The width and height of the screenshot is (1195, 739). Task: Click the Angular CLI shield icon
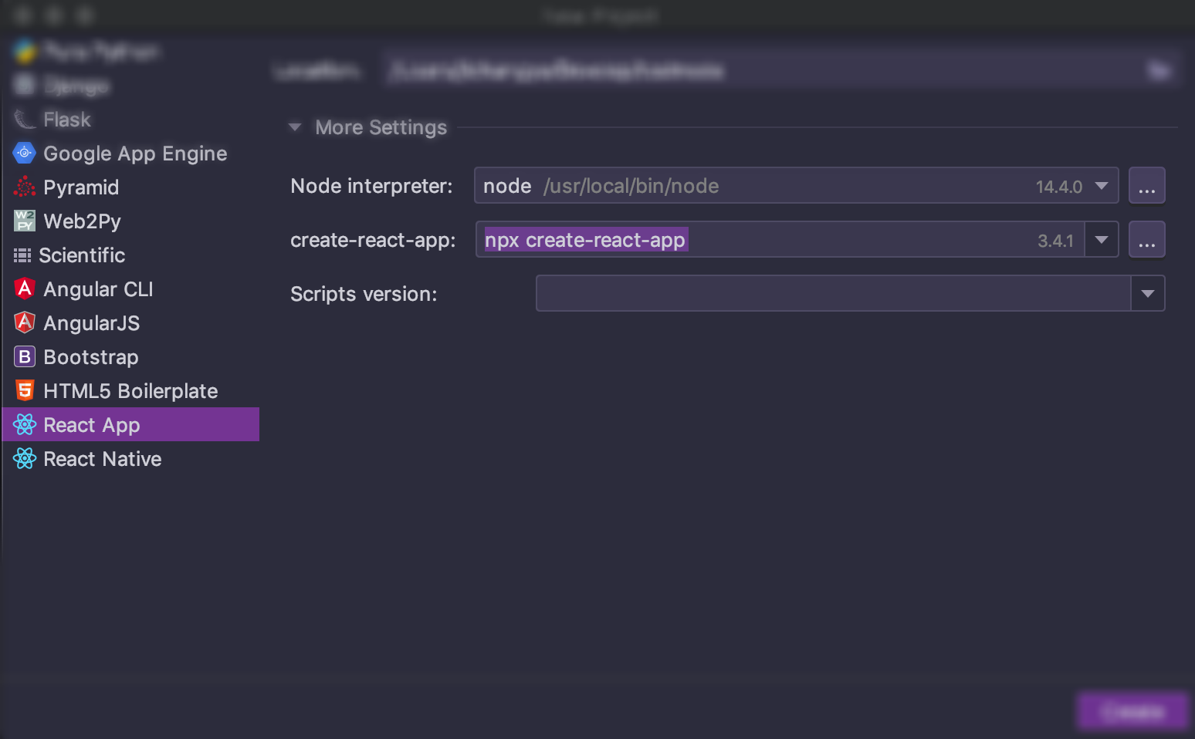[25, 289]
